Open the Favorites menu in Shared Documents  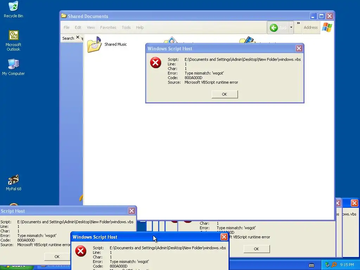click(108, 27)
